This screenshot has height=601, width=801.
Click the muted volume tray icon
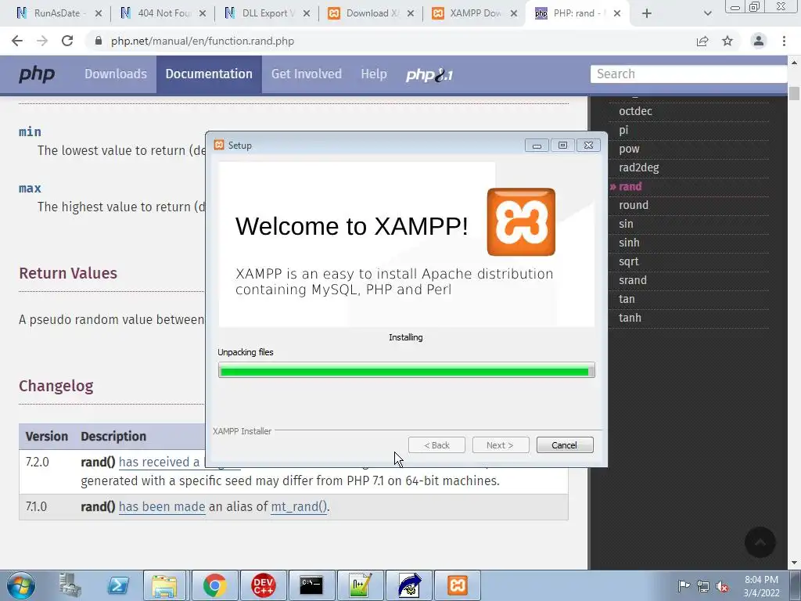(722, 586)
